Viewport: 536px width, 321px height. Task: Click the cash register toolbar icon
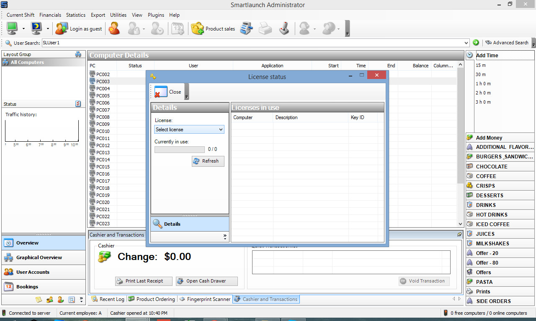(x=246, y=29)
